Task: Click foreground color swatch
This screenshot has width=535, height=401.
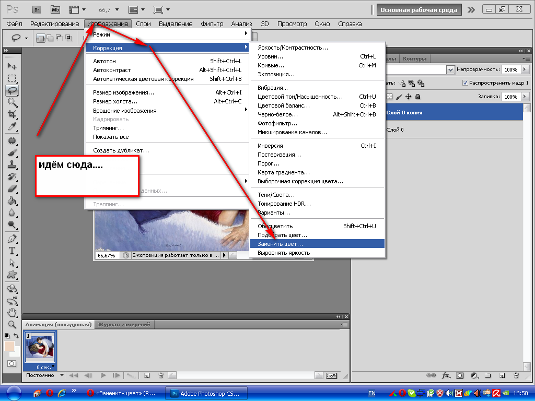Action: 9,346
